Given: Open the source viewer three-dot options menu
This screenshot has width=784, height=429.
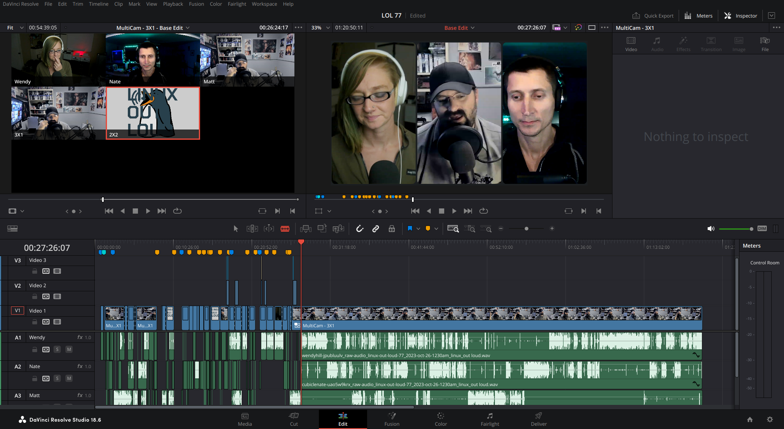Looking at the screenshot, I should [298, 28].
